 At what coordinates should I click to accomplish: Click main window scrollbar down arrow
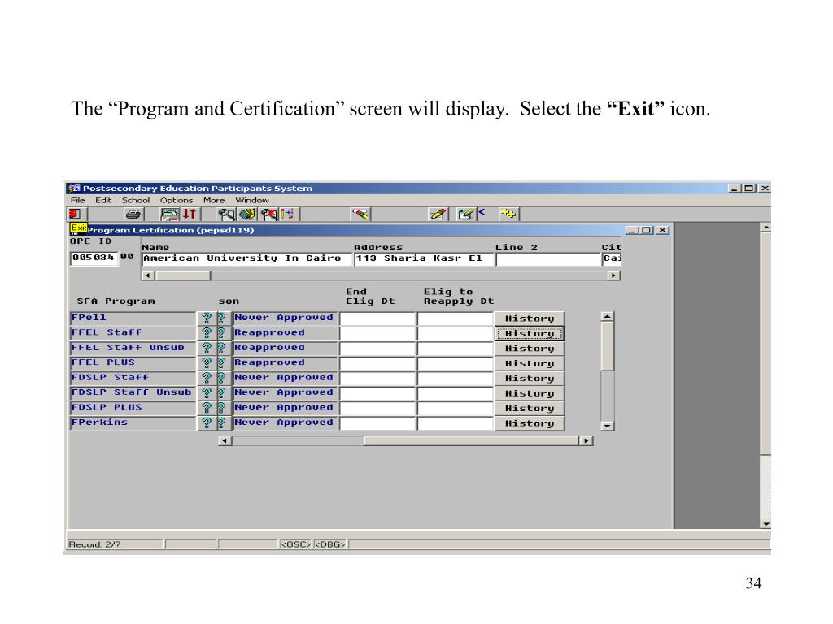[765, 524]
